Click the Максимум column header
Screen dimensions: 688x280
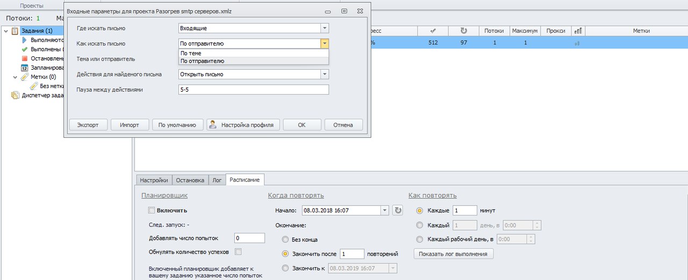(x=525, y=31)
